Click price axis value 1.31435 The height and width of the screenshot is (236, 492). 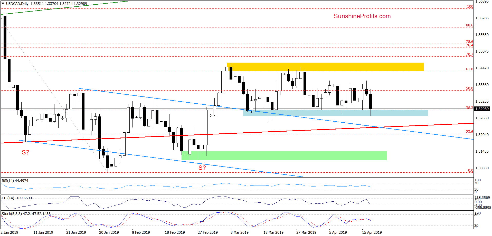point(482,151)
